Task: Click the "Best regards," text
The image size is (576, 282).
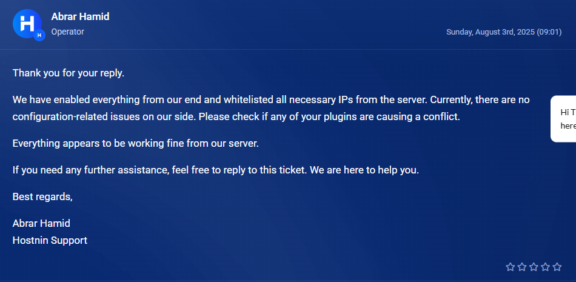Action: coord(42,196)
